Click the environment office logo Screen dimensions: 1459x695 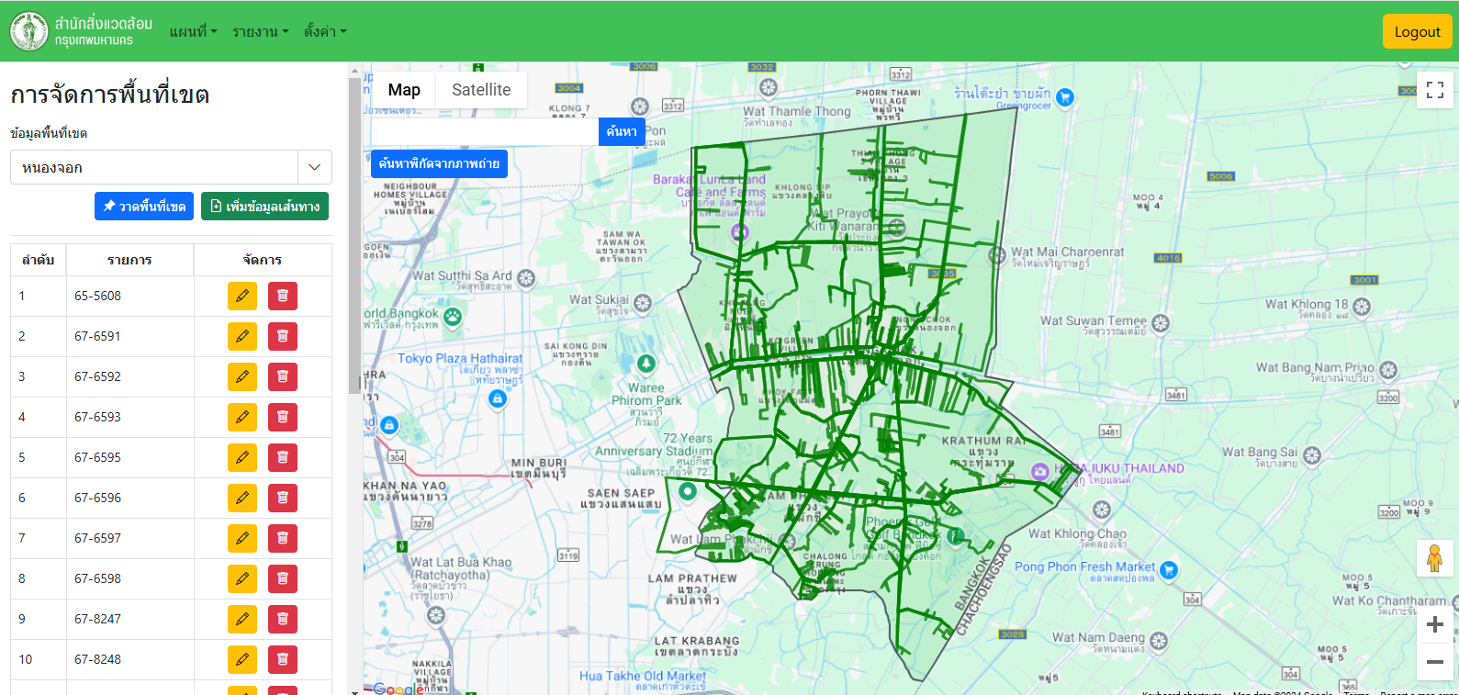(29, 31)
